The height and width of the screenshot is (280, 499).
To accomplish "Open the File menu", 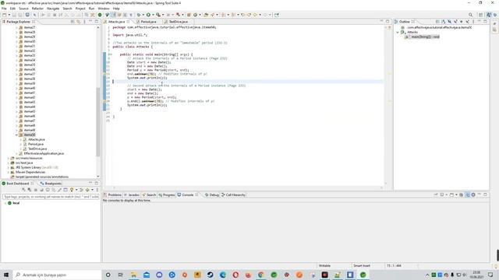I will (x=4, y=9).
